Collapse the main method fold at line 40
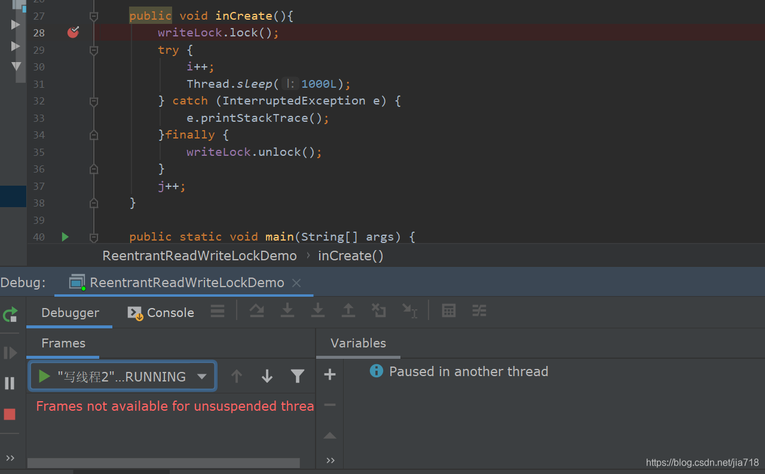This screenshot has width=765, height=474. coord(93,238)
